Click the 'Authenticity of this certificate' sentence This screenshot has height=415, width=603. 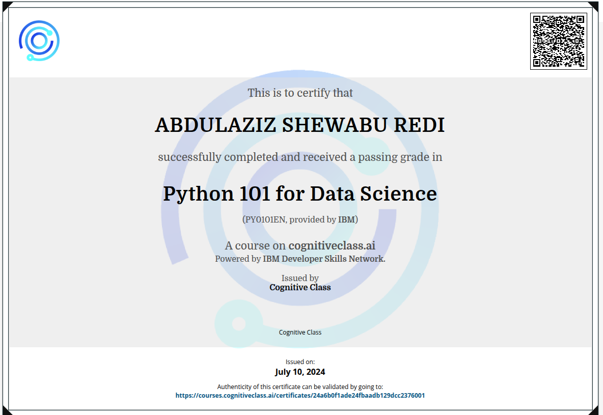(300, 387)
